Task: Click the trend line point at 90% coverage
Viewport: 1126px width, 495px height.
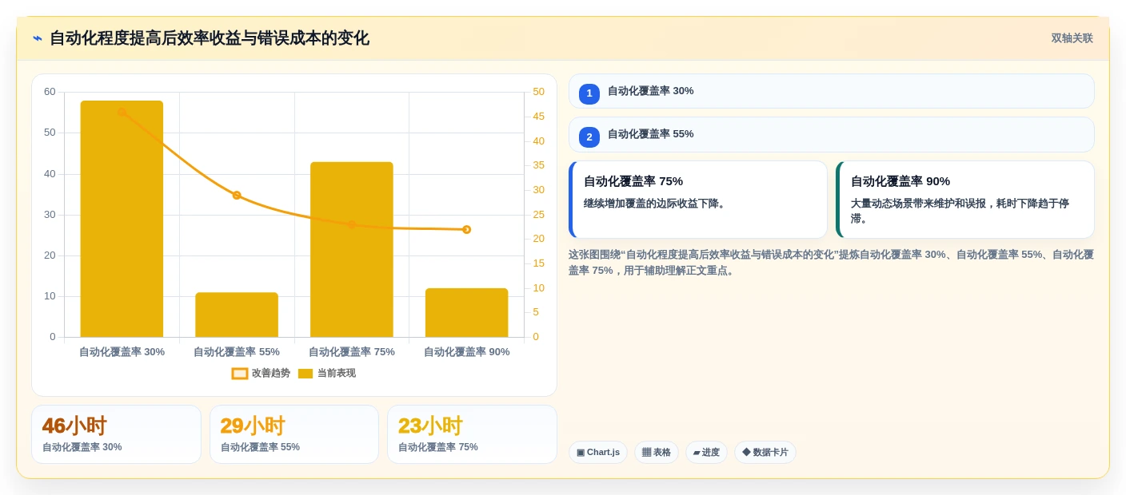Action: [x=466, y=230]
